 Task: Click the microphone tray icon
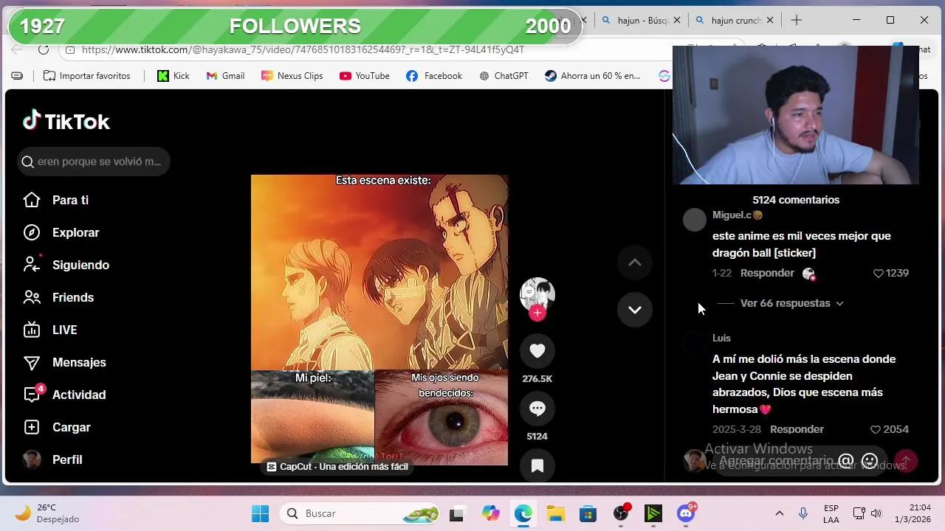tap(803, 513)
